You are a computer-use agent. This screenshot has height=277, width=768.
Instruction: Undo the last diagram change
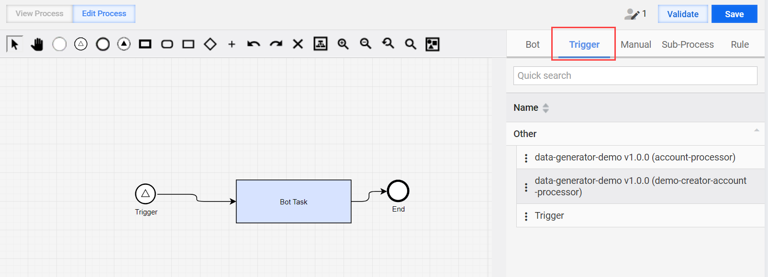[x=254, y=44]
